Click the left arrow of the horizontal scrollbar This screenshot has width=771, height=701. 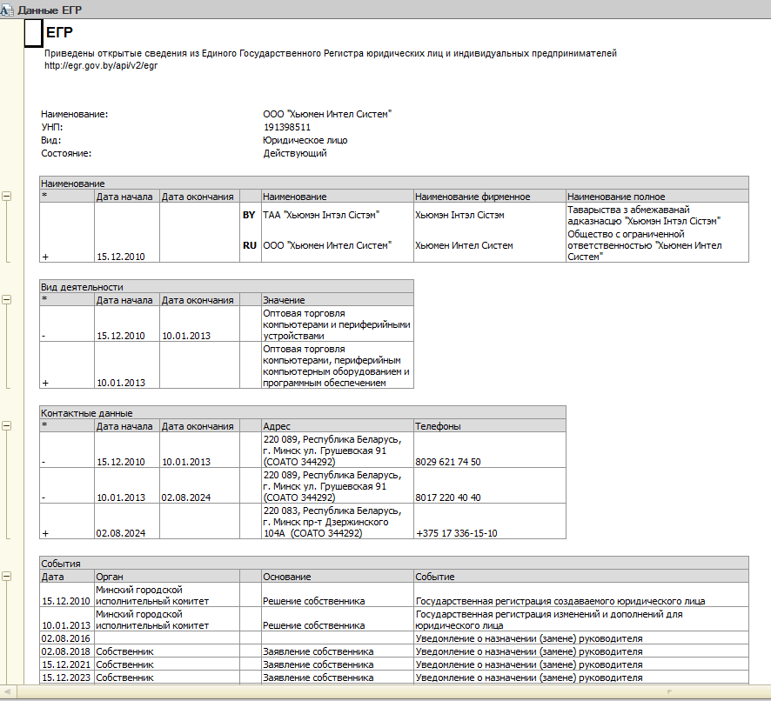[5, 693]
